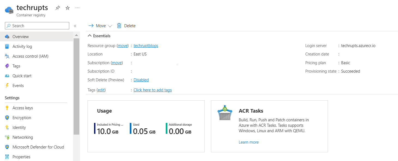Collapse the Essentials section

point(90,36)
